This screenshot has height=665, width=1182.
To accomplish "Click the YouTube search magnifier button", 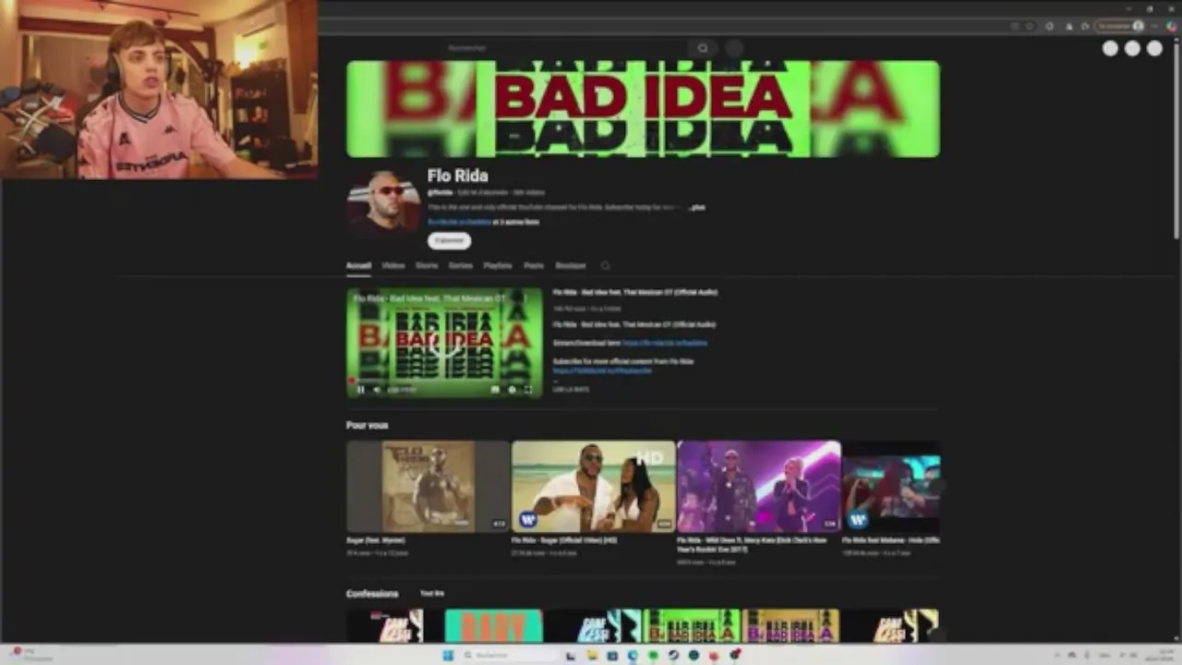I will pos(703,48).
